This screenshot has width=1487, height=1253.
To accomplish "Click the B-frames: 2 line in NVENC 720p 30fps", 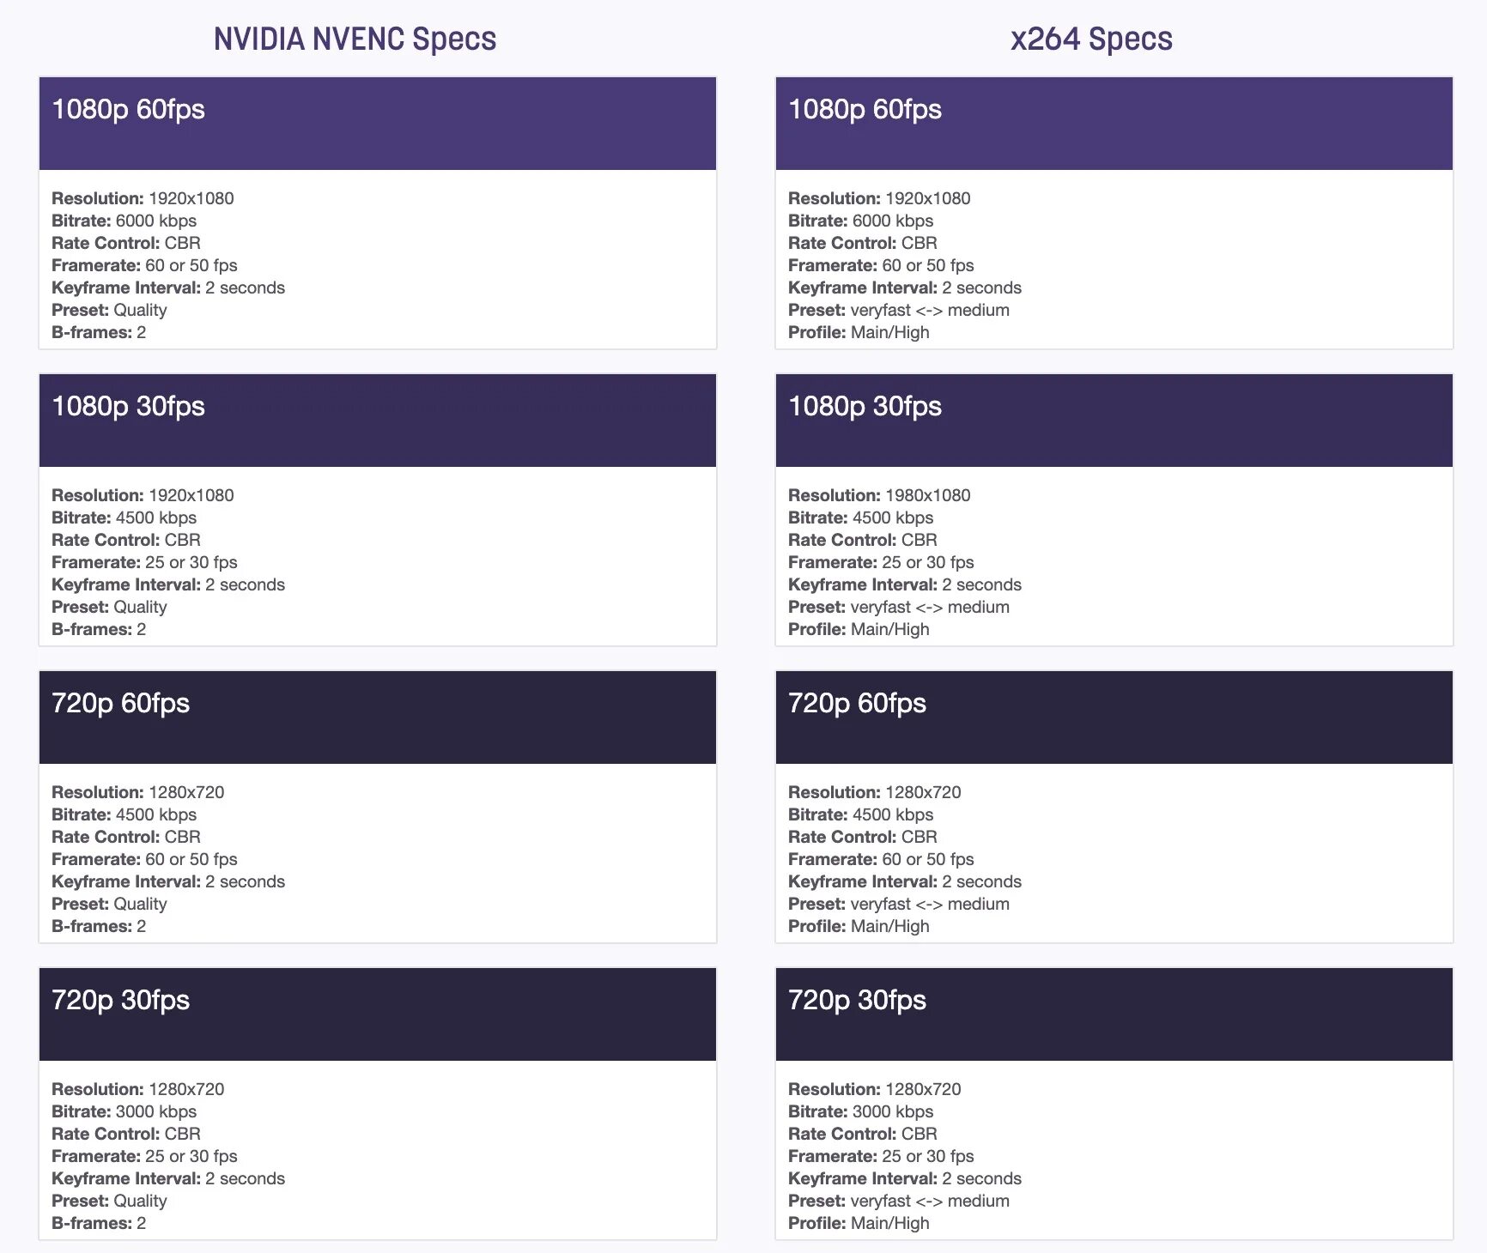I will tap(99, 1223).
